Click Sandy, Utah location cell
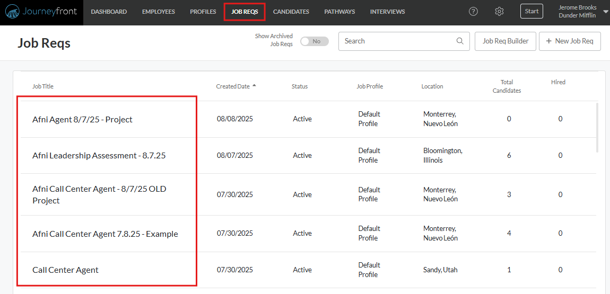 point(440,270)
